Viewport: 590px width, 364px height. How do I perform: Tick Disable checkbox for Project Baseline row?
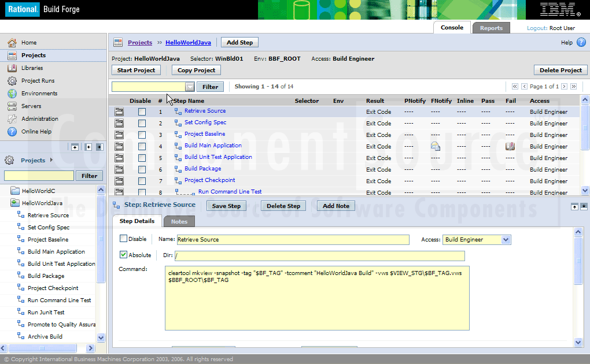(142, 135)
